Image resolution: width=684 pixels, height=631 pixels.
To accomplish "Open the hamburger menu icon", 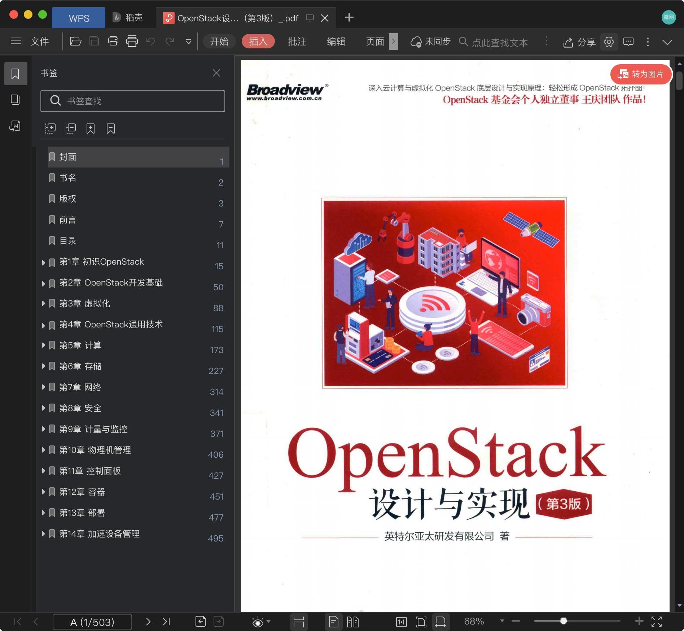I will 16,41.
